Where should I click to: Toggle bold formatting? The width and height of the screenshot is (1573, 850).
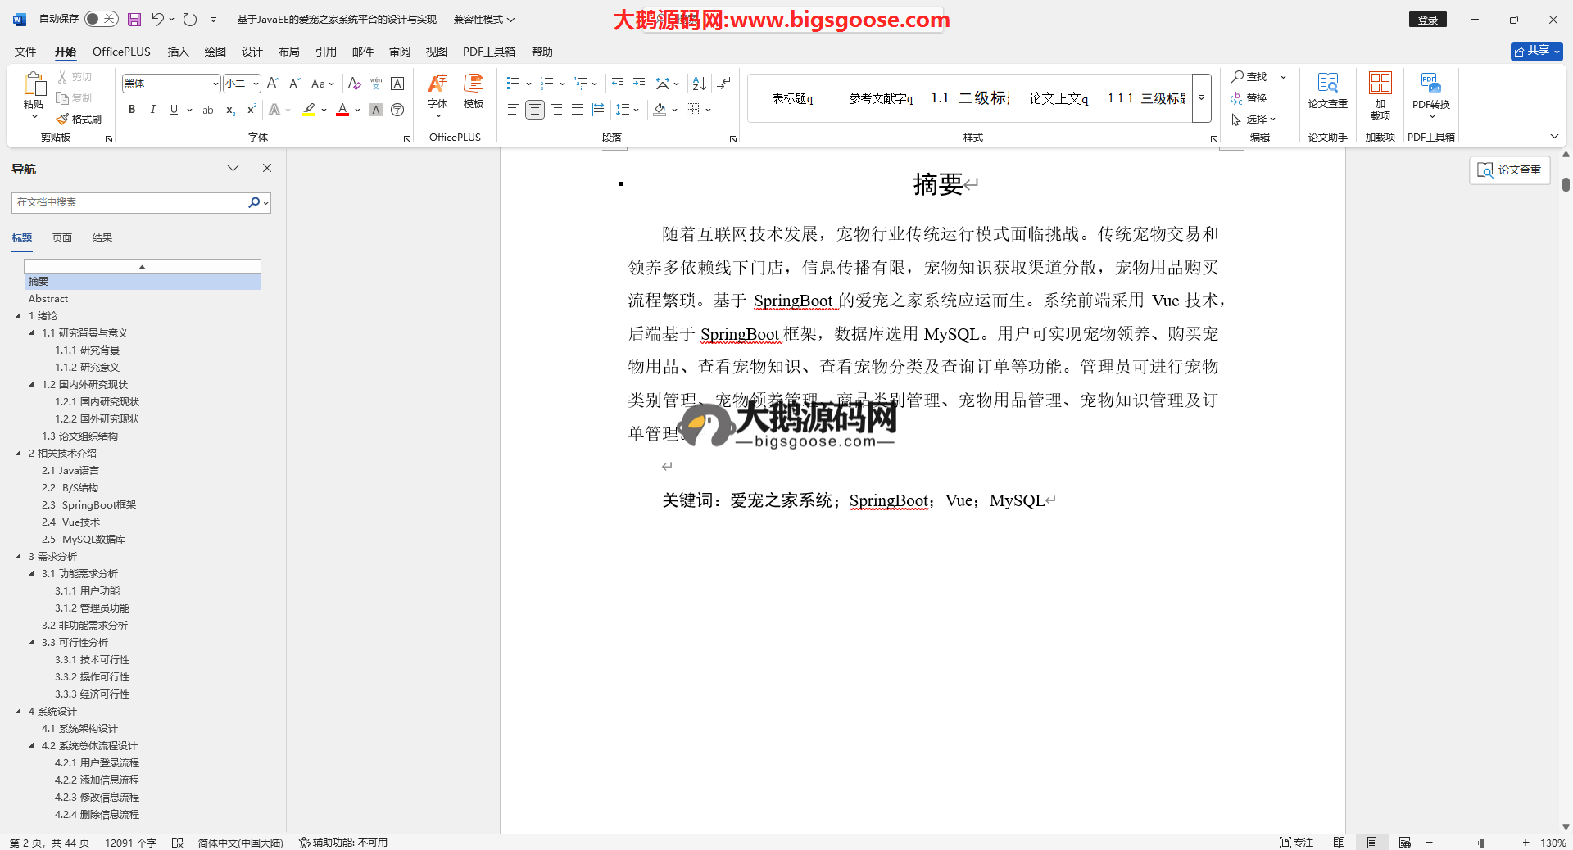[132, 110]
